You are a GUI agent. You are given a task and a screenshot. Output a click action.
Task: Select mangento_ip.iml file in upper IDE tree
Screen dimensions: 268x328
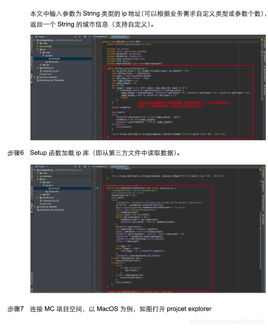click(x=49, y=71)
